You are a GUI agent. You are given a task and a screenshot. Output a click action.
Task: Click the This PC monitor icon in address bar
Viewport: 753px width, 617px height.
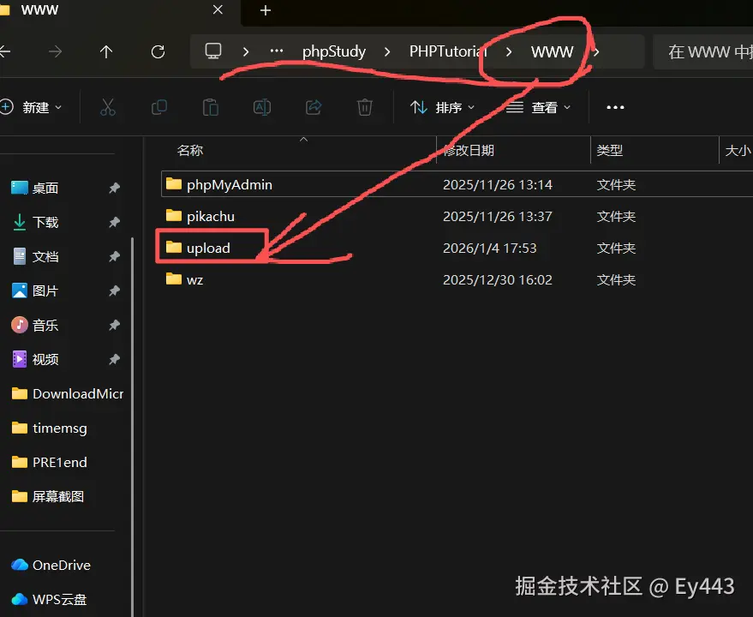(x=213, y=51)
